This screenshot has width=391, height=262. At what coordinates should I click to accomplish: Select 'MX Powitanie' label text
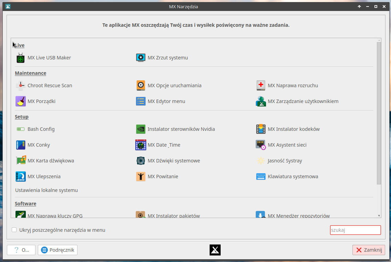point(163,176)
